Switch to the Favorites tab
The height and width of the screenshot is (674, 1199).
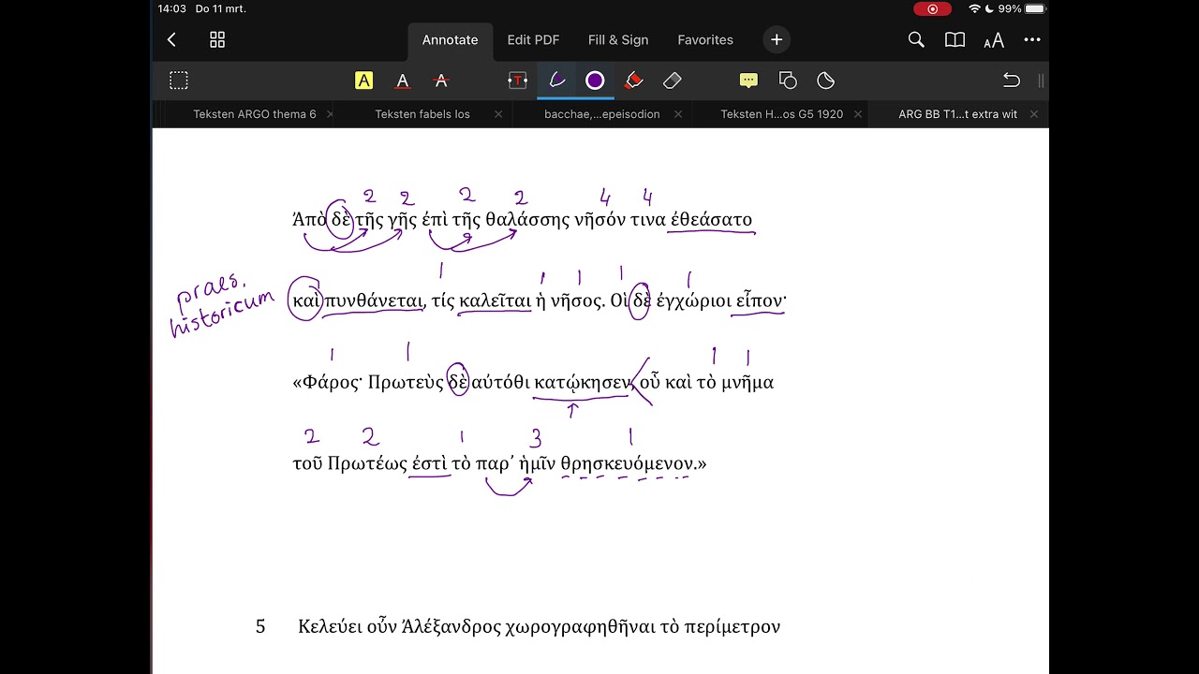coord(705,39)
